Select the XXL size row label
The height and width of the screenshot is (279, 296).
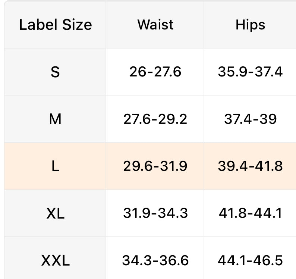click(x=55, y=260)
